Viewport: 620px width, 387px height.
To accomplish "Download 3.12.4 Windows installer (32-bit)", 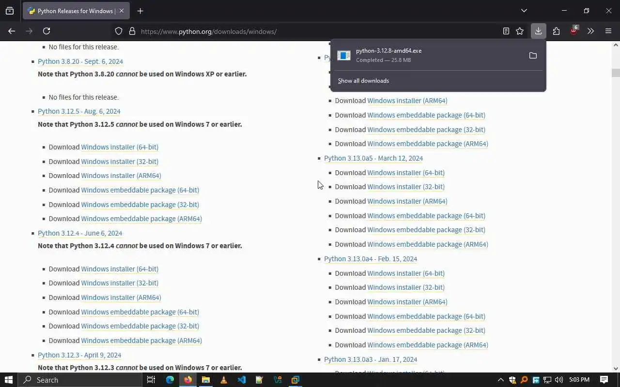I will point(120,283).
